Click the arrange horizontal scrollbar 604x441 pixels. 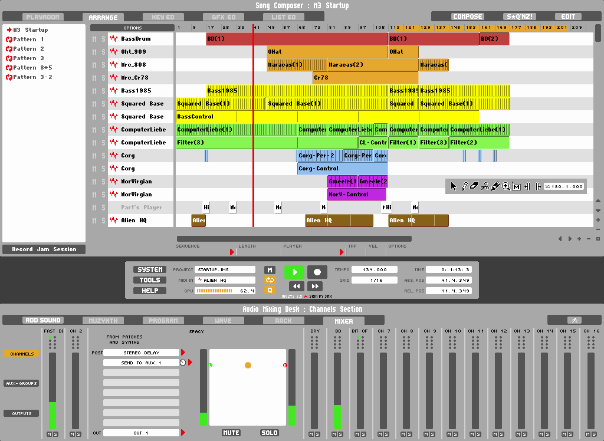pyautogui.click(x=294, y=239)
